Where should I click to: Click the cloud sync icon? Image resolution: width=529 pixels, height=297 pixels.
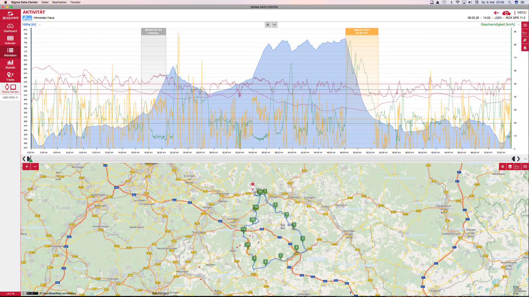[x=506, y=13]
